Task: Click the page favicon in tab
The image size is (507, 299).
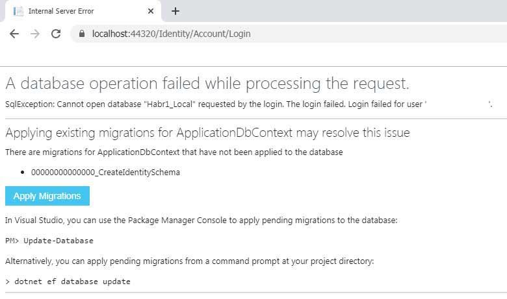Action: tap(18, 11)
